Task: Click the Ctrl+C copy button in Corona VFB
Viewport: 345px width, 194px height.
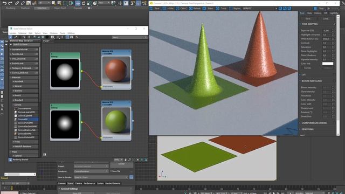Action: [x=182, y=9]
